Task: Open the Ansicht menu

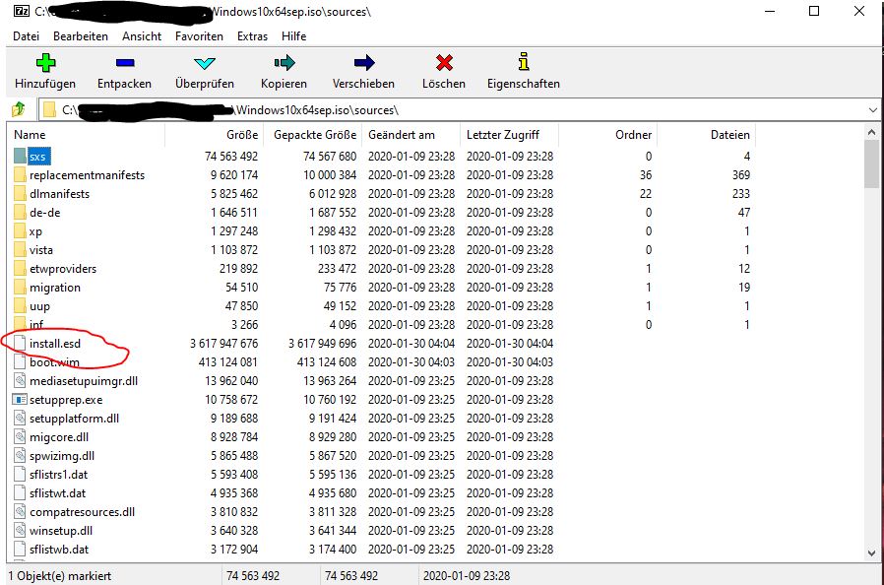Action: click(x=142, y=36)
